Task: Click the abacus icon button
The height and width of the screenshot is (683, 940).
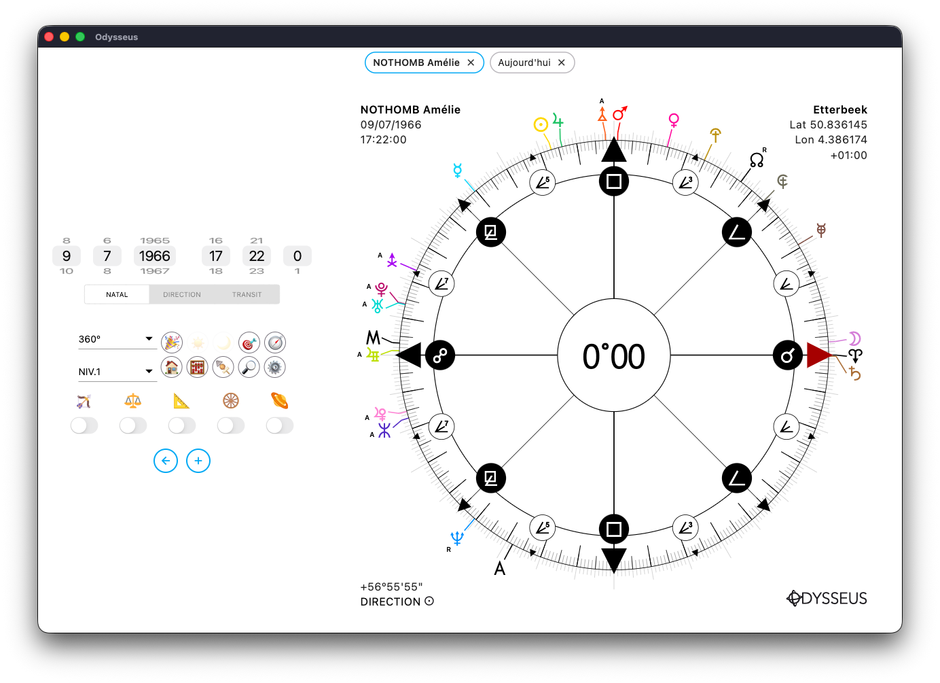Action: [x=197, y=368]
